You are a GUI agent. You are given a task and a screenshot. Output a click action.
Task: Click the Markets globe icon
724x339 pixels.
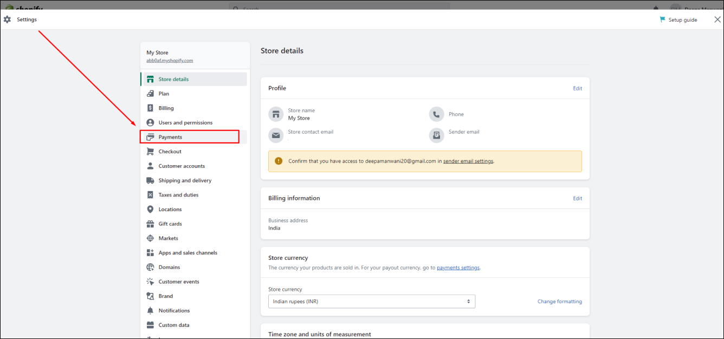point(151,238)
